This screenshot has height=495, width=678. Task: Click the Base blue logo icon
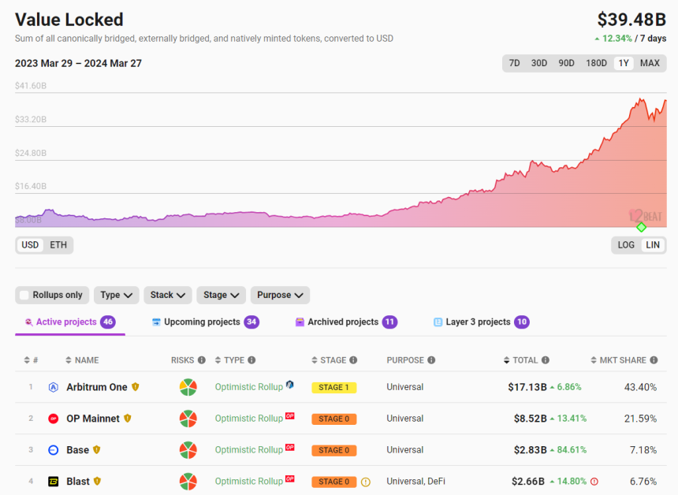point(54,450)
